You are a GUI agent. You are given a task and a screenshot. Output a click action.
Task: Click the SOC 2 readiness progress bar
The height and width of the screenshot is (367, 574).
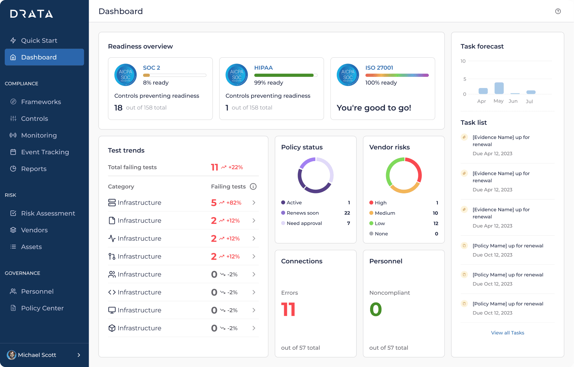(x=175, y=75)
